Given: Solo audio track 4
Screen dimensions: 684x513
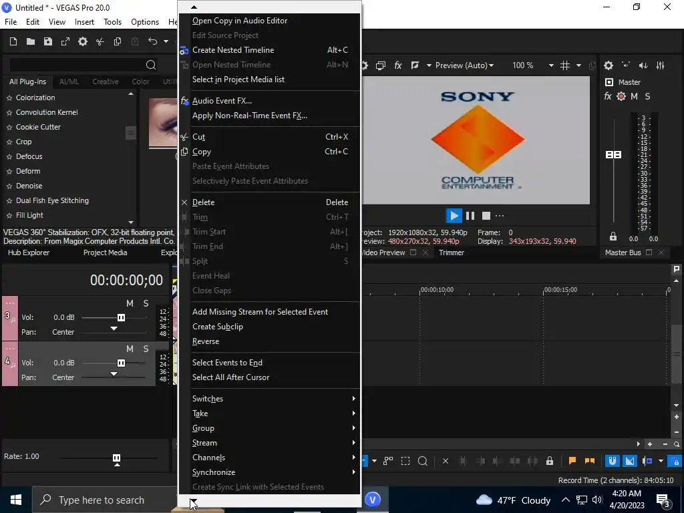Looking at the screenshot, I should click(x=146, y=349).
